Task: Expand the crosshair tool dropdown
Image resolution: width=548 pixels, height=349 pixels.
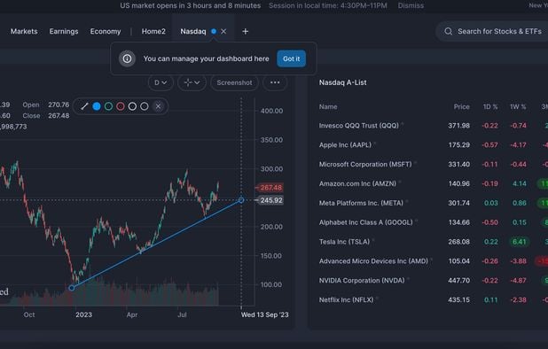Action: [x=192, y=82]
